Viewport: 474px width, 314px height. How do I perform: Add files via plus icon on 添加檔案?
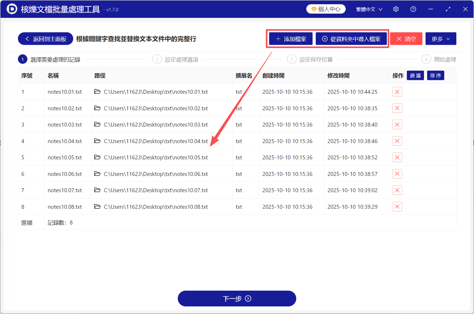[278, 39]
